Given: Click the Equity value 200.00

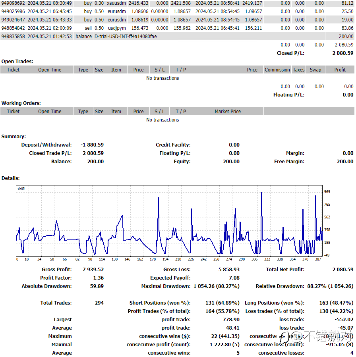Looking at the screenshot, I should tap(231, 161).
